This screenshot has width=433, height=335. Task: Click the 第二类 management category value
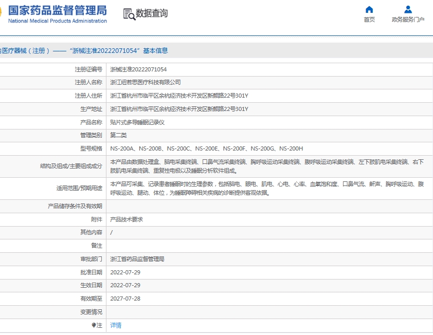(x=118, y=135)
